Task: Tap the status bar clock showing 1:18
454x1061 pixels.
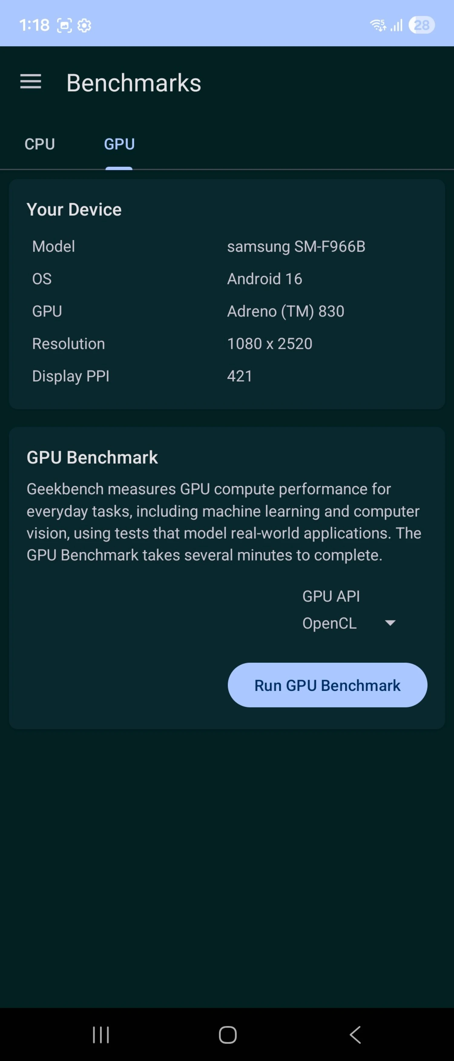Action: (34, 25)
